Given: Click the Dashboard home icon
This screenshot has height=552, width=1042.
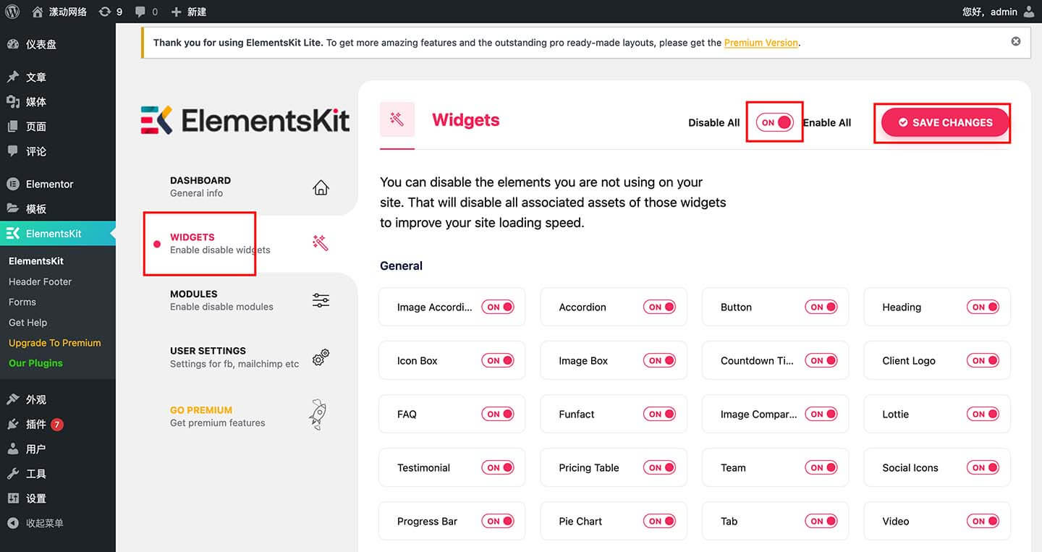Looking at the screenshot, I should click(x=321, y=187).
